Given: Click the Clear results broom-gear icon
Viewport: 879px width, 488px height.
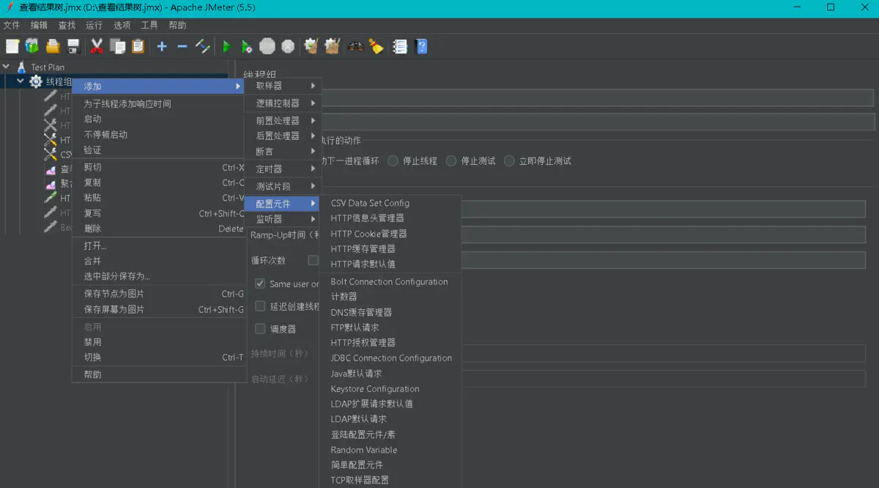Looking at the screenshot, I should (311, 46).
